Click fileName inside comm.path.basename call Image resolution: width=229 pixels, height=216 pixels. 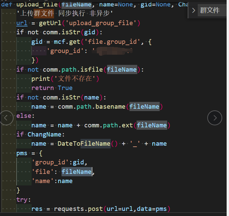tap(144, 107)
